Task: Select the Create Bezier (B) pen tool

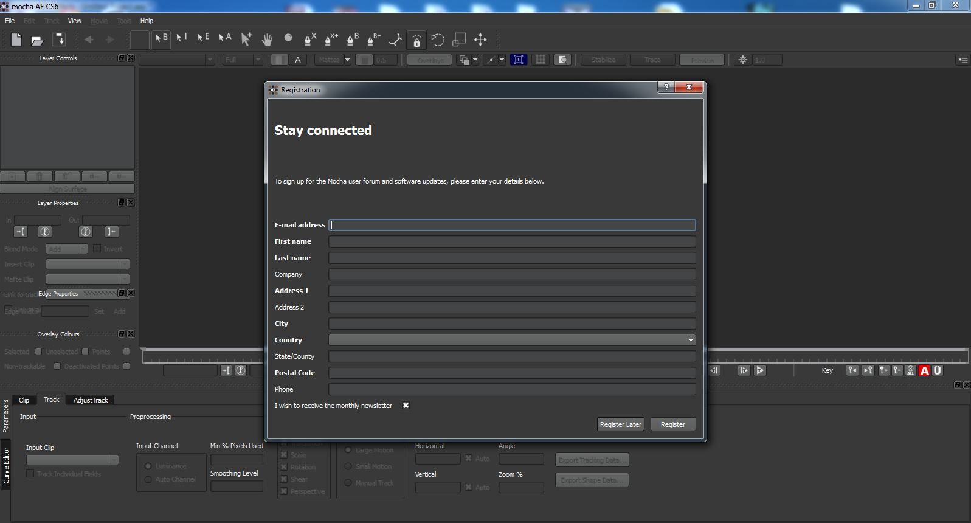Action: tap(352, 40)
